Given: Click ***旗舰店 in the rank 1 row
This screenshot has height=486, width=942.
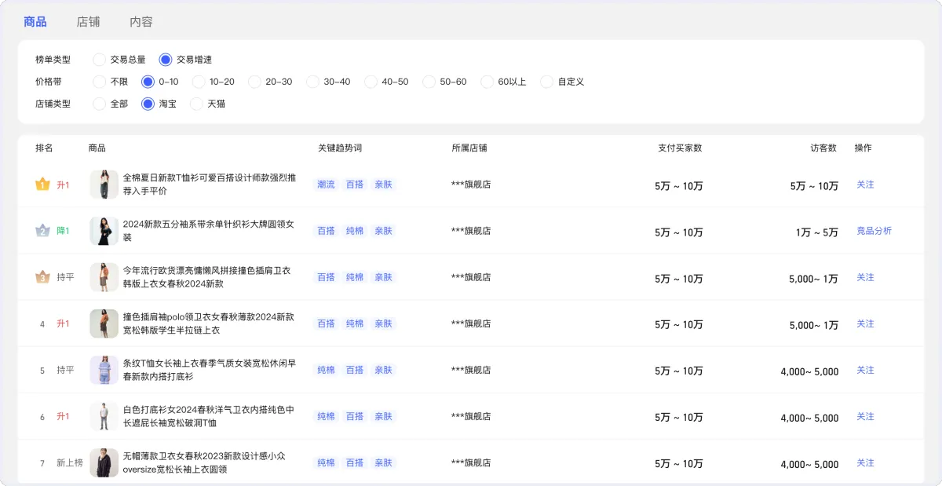Looking at the screenshot, I should click(x=471, y=185).
